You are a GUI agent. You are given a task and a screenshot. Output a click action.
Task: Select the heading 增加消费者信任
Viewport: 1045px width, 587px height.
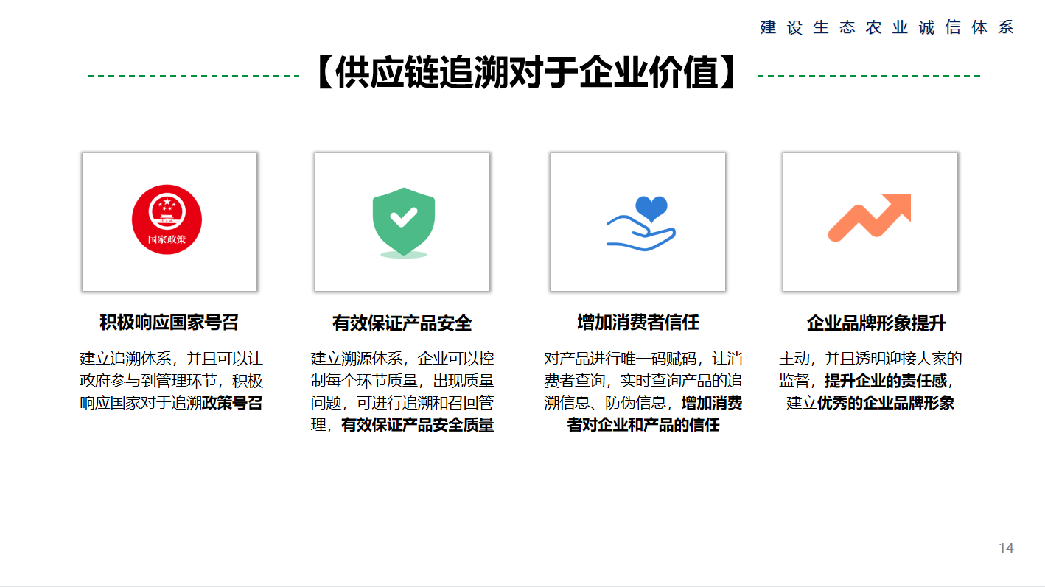[x=637, y=322]
